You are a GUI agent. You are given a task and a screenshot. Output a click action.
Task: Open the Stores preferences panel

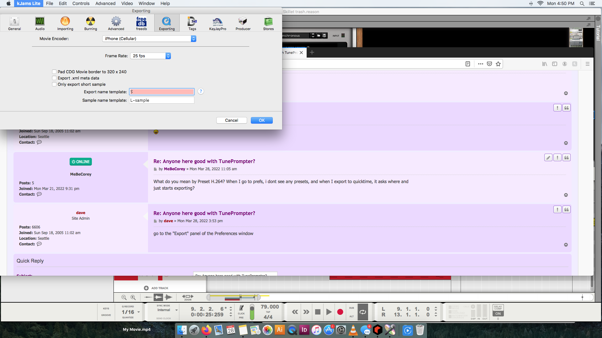(x=268, y=23)
